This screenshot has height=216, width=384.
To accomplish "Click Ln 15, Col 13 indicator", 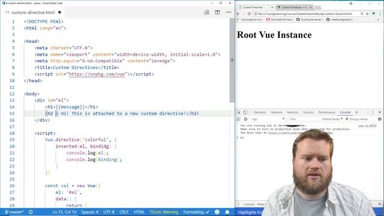I will click(64, 212).
